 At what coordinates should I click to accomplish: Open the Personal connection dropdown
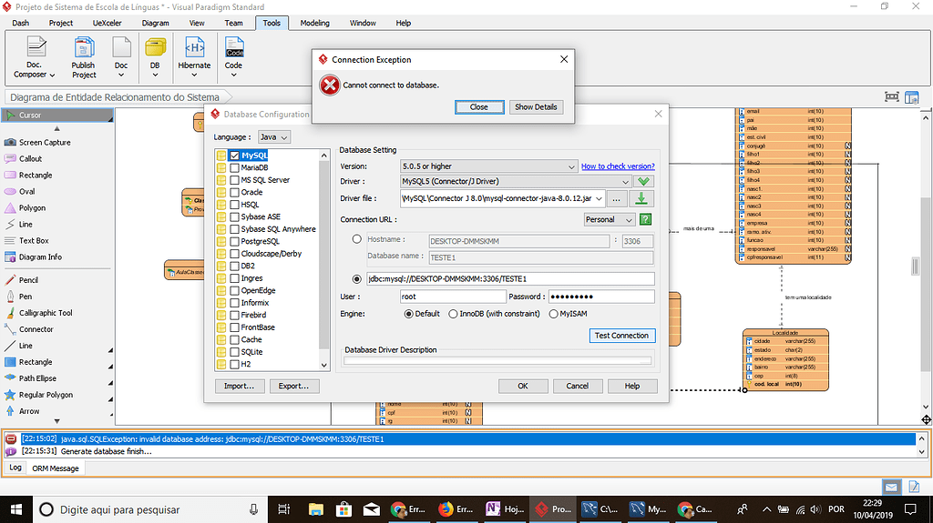point(610,219)
